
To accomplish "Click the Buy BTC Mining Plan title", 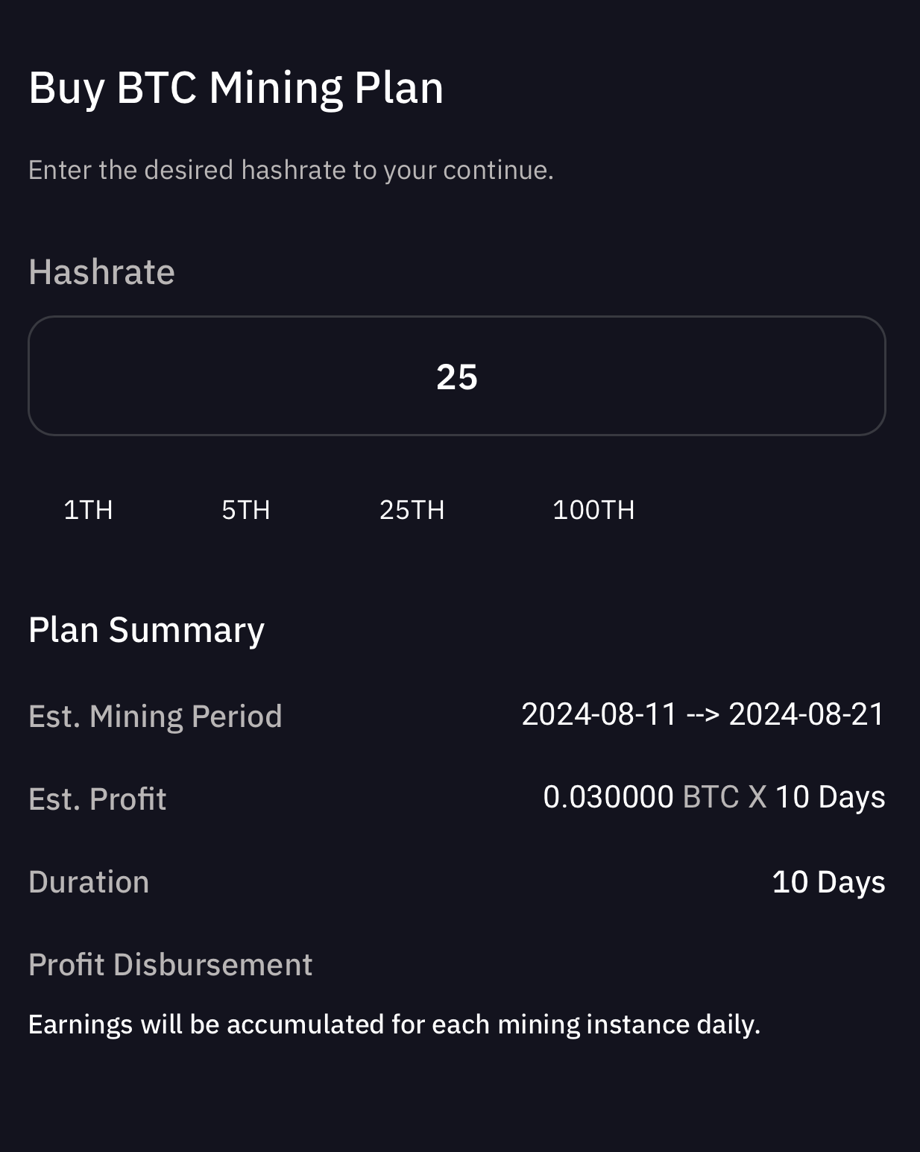I will click(236, 88).
